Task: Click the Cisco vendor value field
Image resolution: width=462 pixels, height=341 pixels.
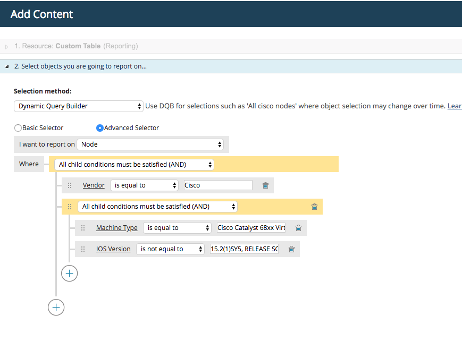Action: pos(218,185)
